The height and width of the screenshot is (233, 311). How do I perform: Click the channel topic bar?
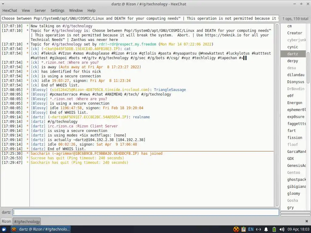point(140,19)
